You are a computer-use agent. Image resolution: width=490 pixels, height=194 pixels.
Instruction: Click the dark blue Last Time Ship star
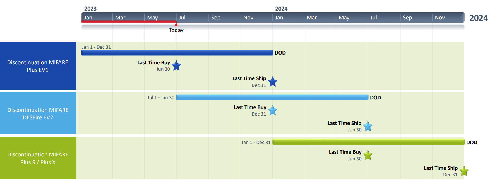273,82
